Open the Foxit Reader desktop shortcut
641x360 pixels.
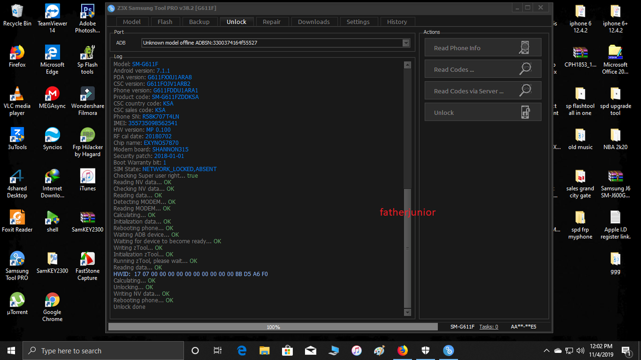pos(17,221)
